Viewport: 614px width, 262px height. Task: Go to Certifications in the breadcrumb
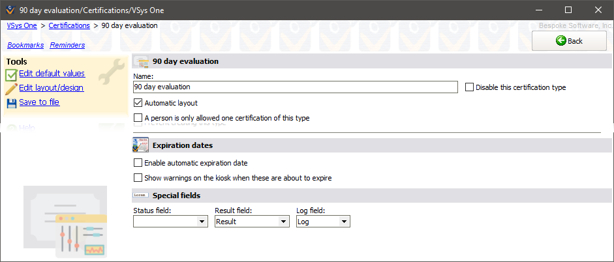coord(69,25)
